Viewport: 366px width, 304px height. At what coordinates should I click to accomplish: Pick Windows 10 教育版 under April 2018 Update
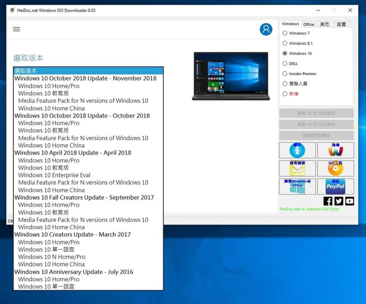(x=88, y=168)
